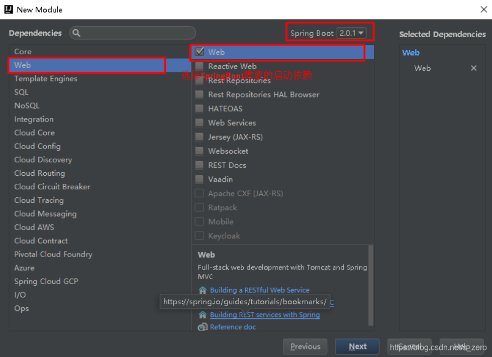This screenshot has width=492, height=357.
Task: Click home icon beside Building REST services with Spring
Action: (x=203, y=315)
